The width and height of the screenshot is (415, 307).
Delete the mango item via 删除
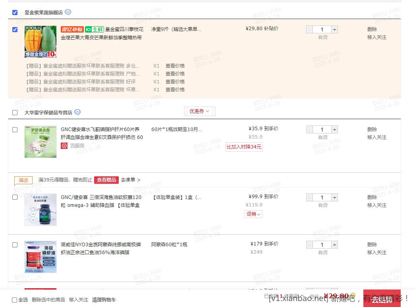click(x=372, y=29)
